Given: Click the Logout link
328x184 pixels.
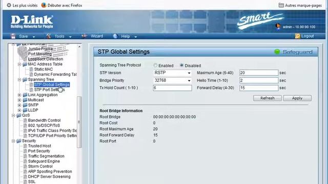Looking at the screenshot, I should point(307,36).
